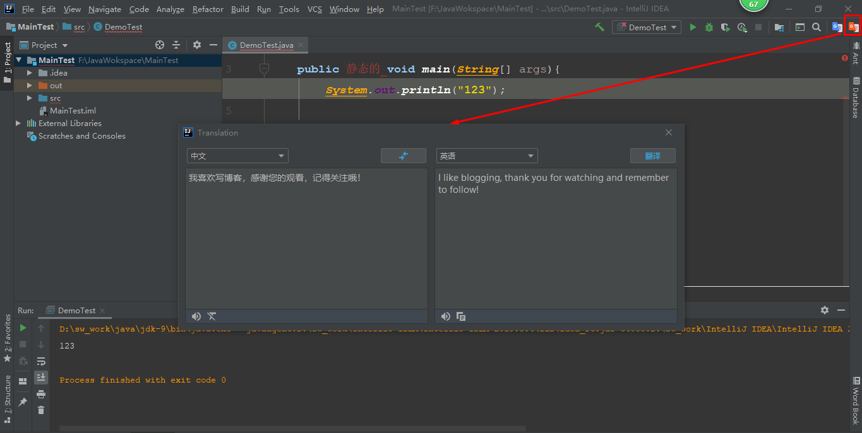Viewport: 862px width, 433px height.
Task: Run DemoTest with Coverage icon
Action: pyautogui.click(x=724, y=26)
